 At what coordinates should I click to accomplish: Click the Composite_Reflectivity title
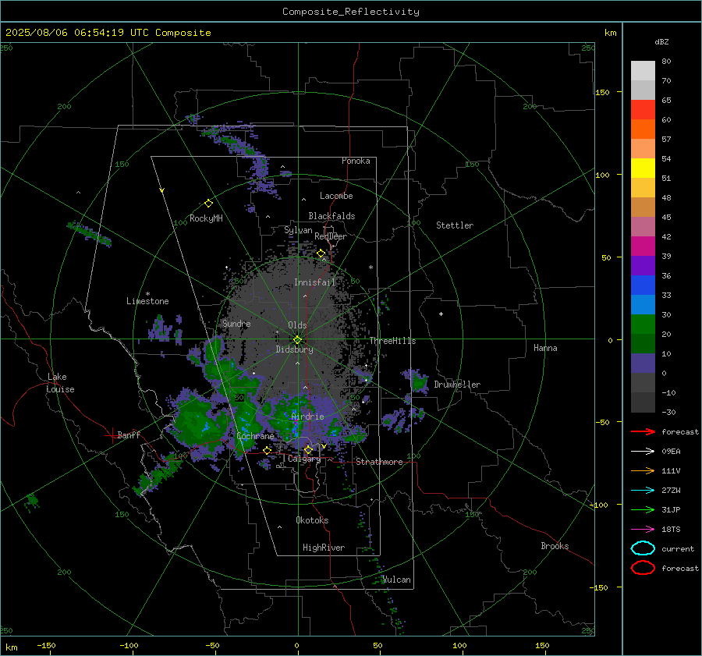coord(351,12)
